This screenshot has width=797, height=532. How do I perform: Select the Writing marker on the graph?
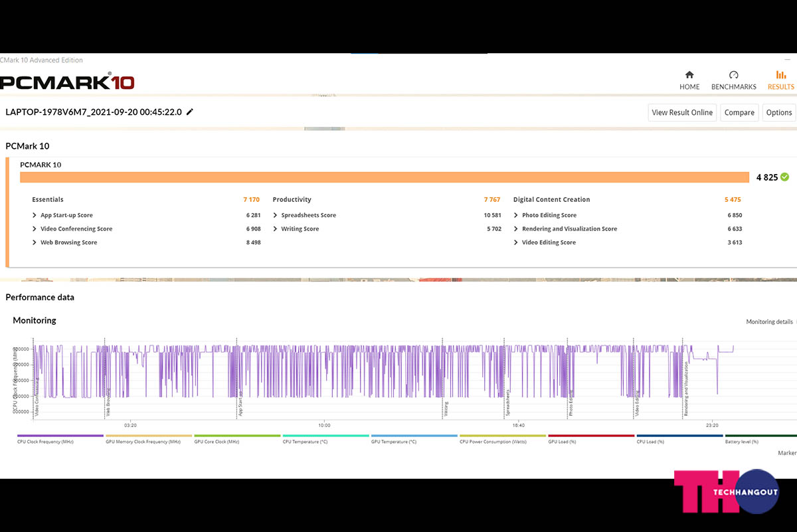point(446,408)
